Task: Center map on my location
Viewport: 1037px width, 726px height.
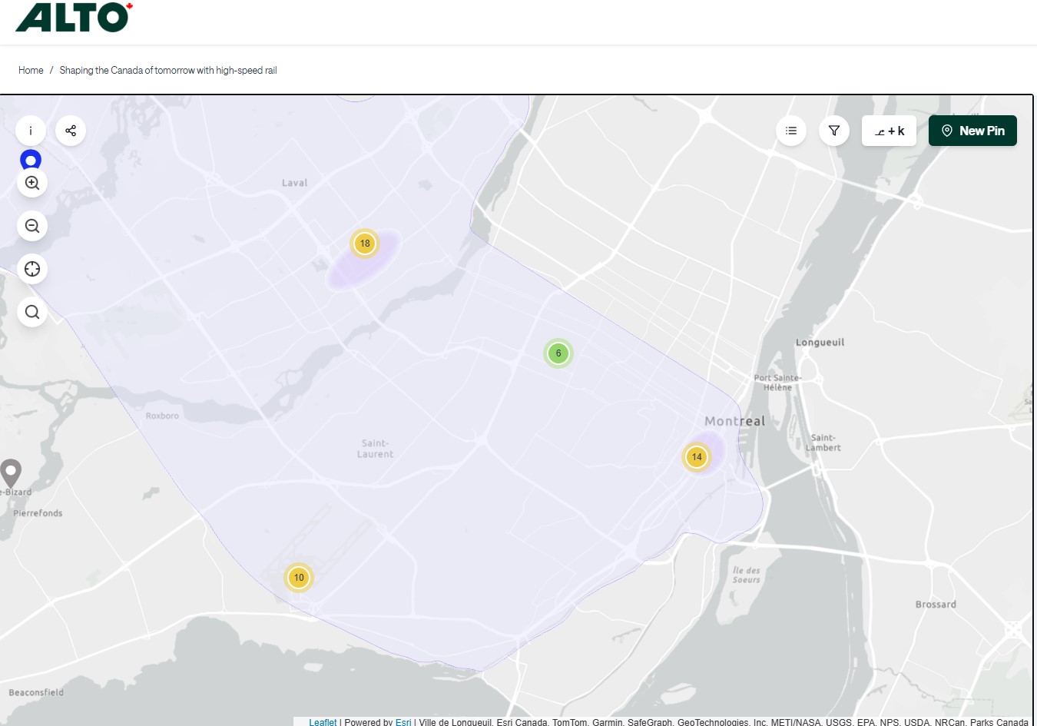Action: (32, 269)
